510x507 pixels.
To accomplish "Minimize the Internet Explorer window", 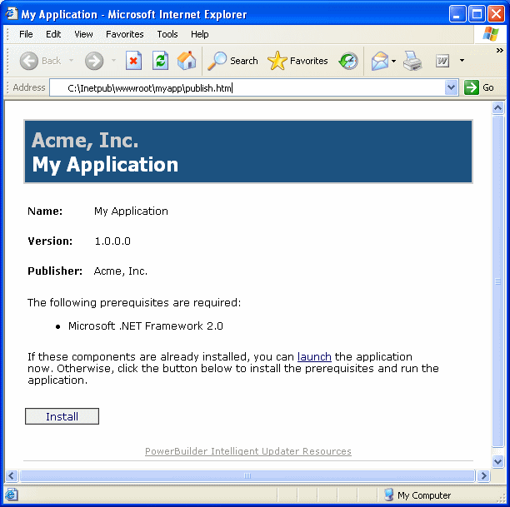I will tap(457, 14).
